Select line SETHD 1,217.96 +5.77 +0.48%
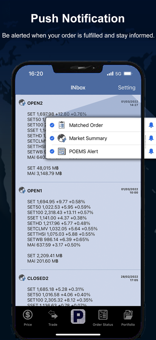Image resolution: width=156 pixels, height=340 pixels. click(x=59, y=224)
